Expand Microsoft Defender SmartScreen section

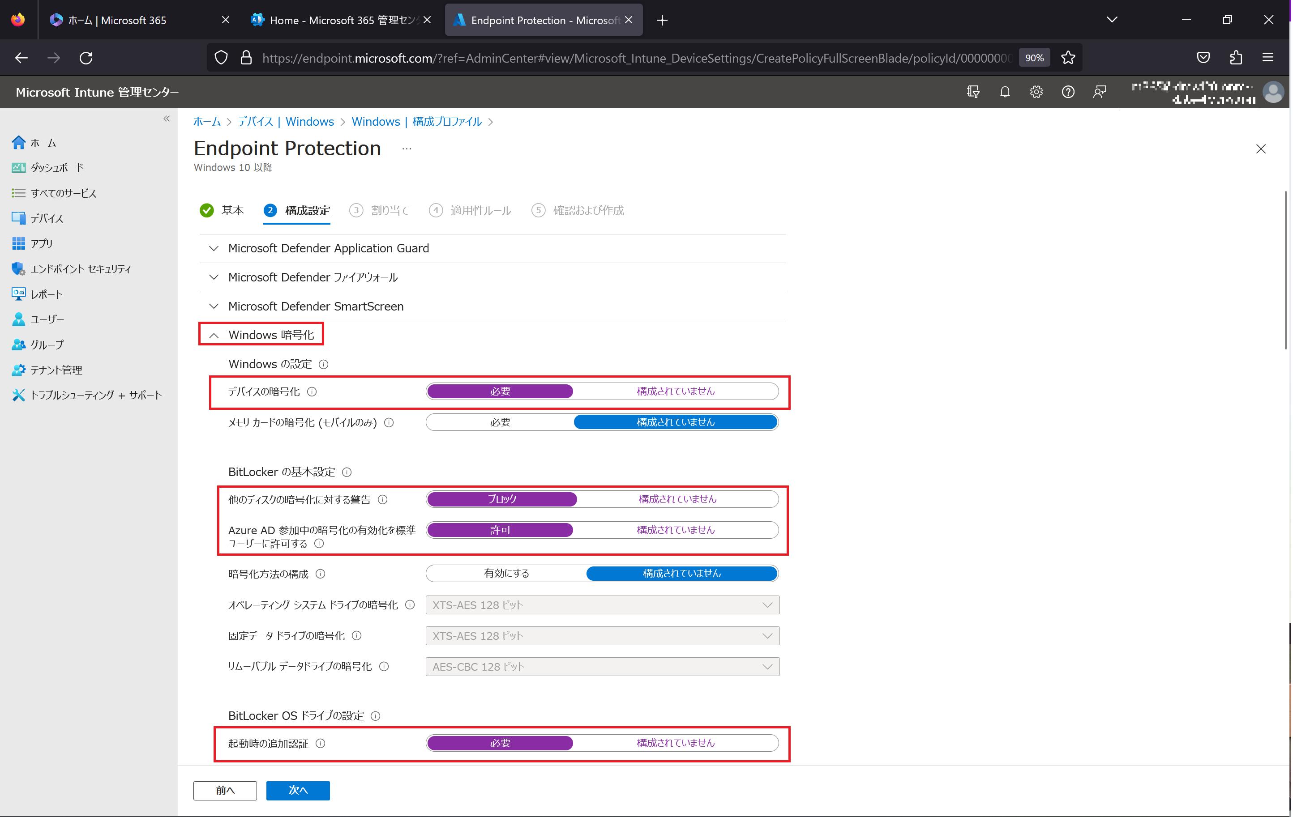click(x=492, y=306)
